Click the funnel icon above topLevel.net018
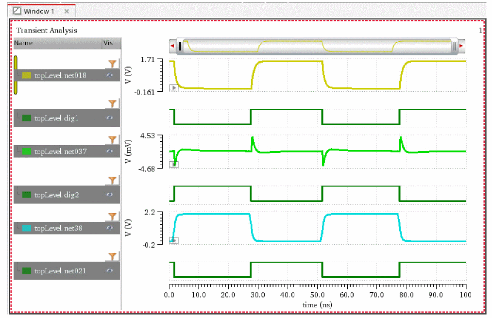 click(x=112, y=64)
